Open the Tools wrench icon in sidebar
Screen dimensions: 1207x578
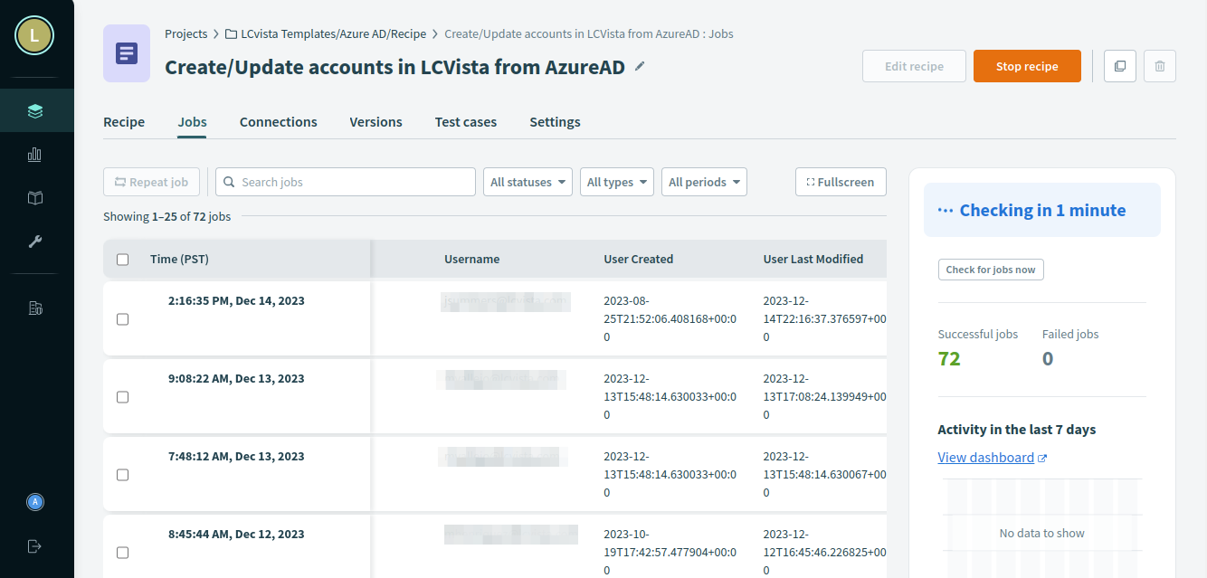[35, 242]
